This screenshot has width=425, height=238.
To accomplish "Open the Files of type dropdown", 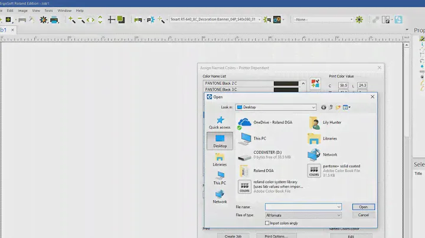I will (338, 215).
